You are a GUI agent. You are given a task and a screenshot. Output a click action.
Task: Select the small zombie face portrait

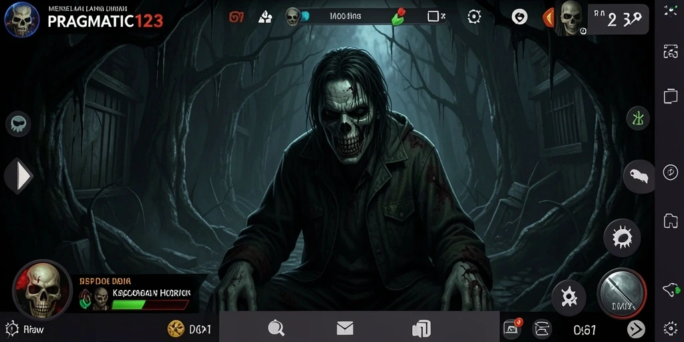point(101,299)
